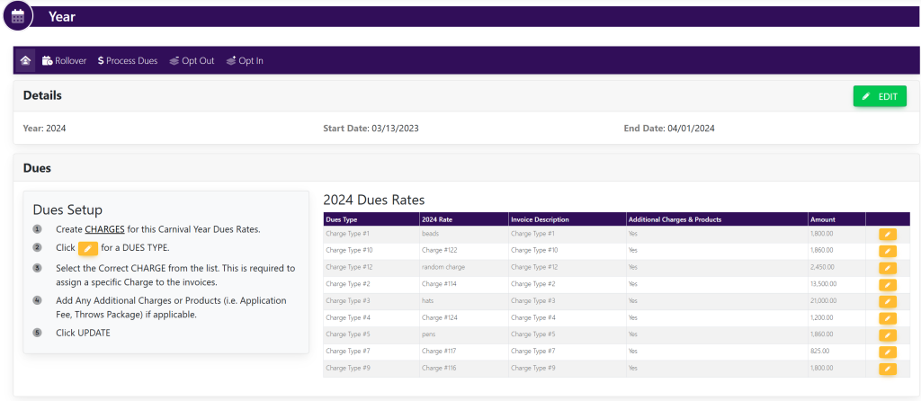Image resolution: width=921 pixels, height=401 pixels.
Task: Select Process Dues in the toolbar
Action: point(127,60)
